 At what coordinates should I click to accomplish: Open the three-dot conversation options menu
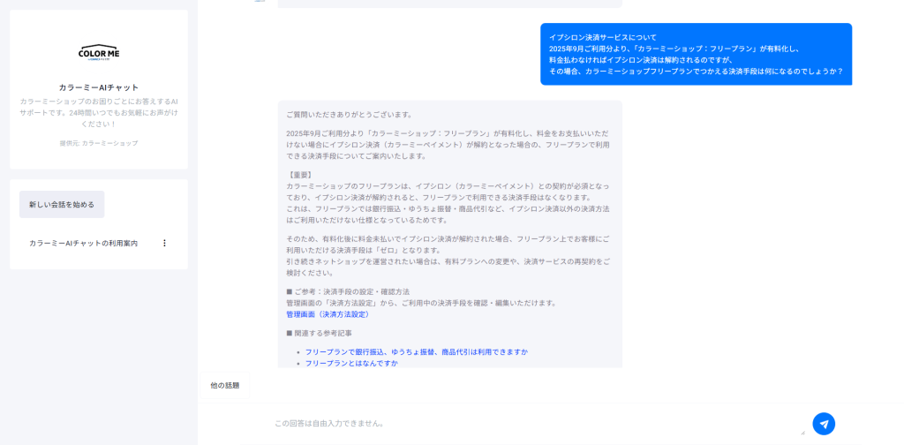point(164,244)
